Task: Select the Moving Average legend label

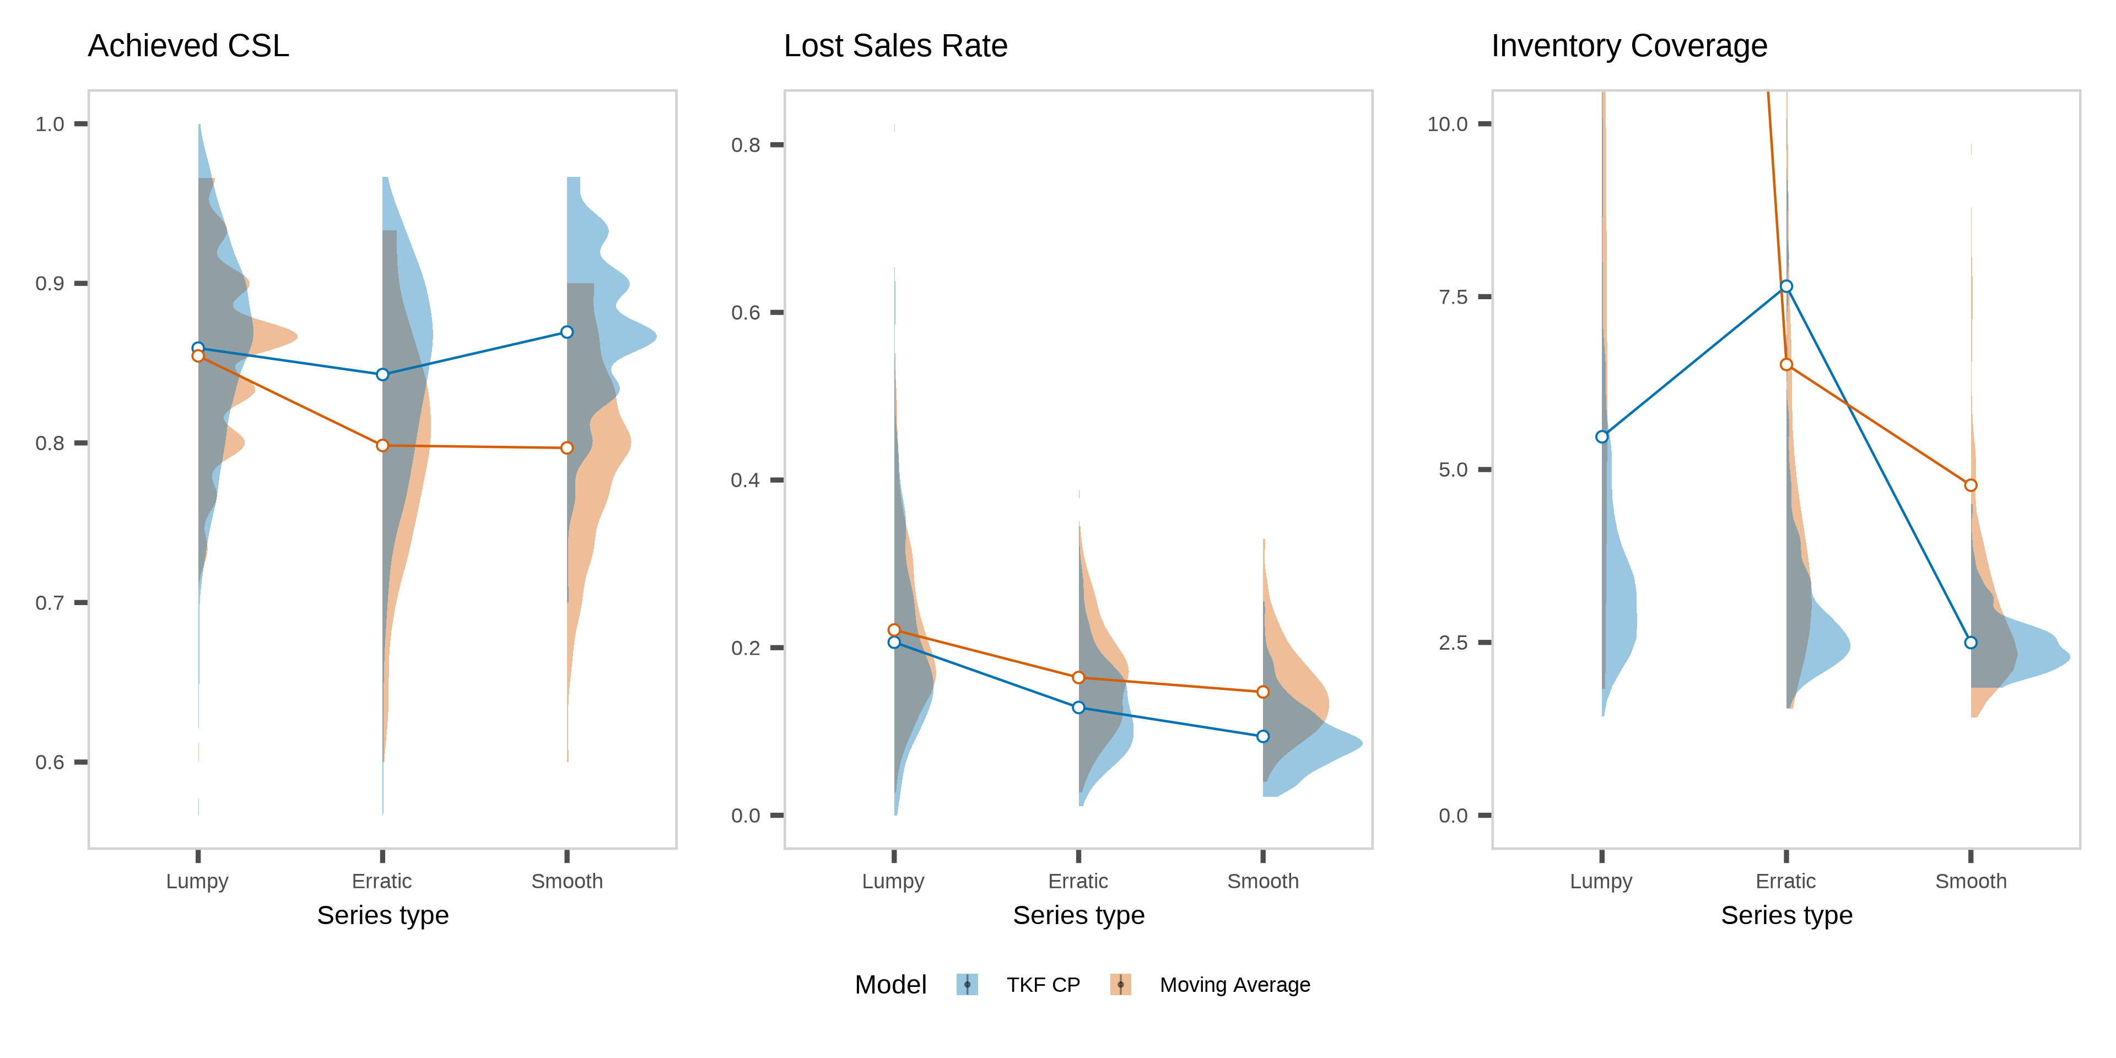Action: [x=1234, y=985]
